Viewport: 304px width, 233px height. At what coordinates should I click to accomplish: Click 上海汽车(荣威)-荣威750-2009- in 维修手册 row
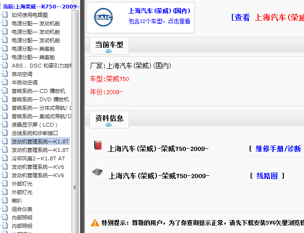click(158, 149)
